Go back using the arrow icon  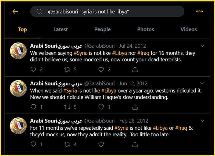15,11
